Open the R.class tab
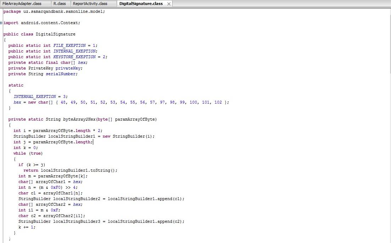The height and width of the screenshot is (243, 391). pos(60,4)
